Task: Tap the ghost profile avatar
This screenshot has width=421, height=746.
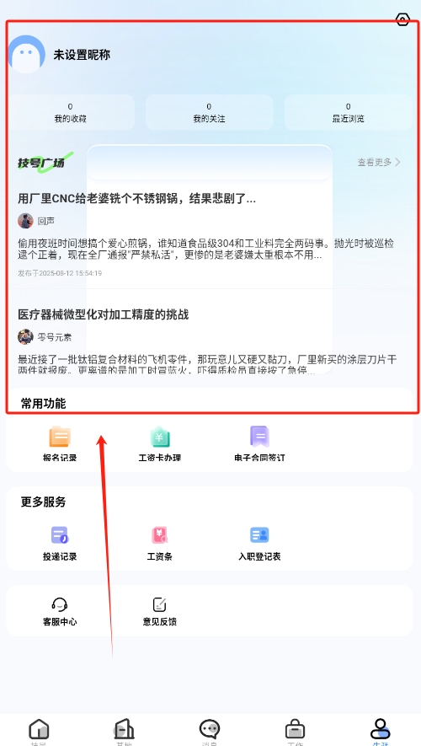Action: tap(27, 54)
